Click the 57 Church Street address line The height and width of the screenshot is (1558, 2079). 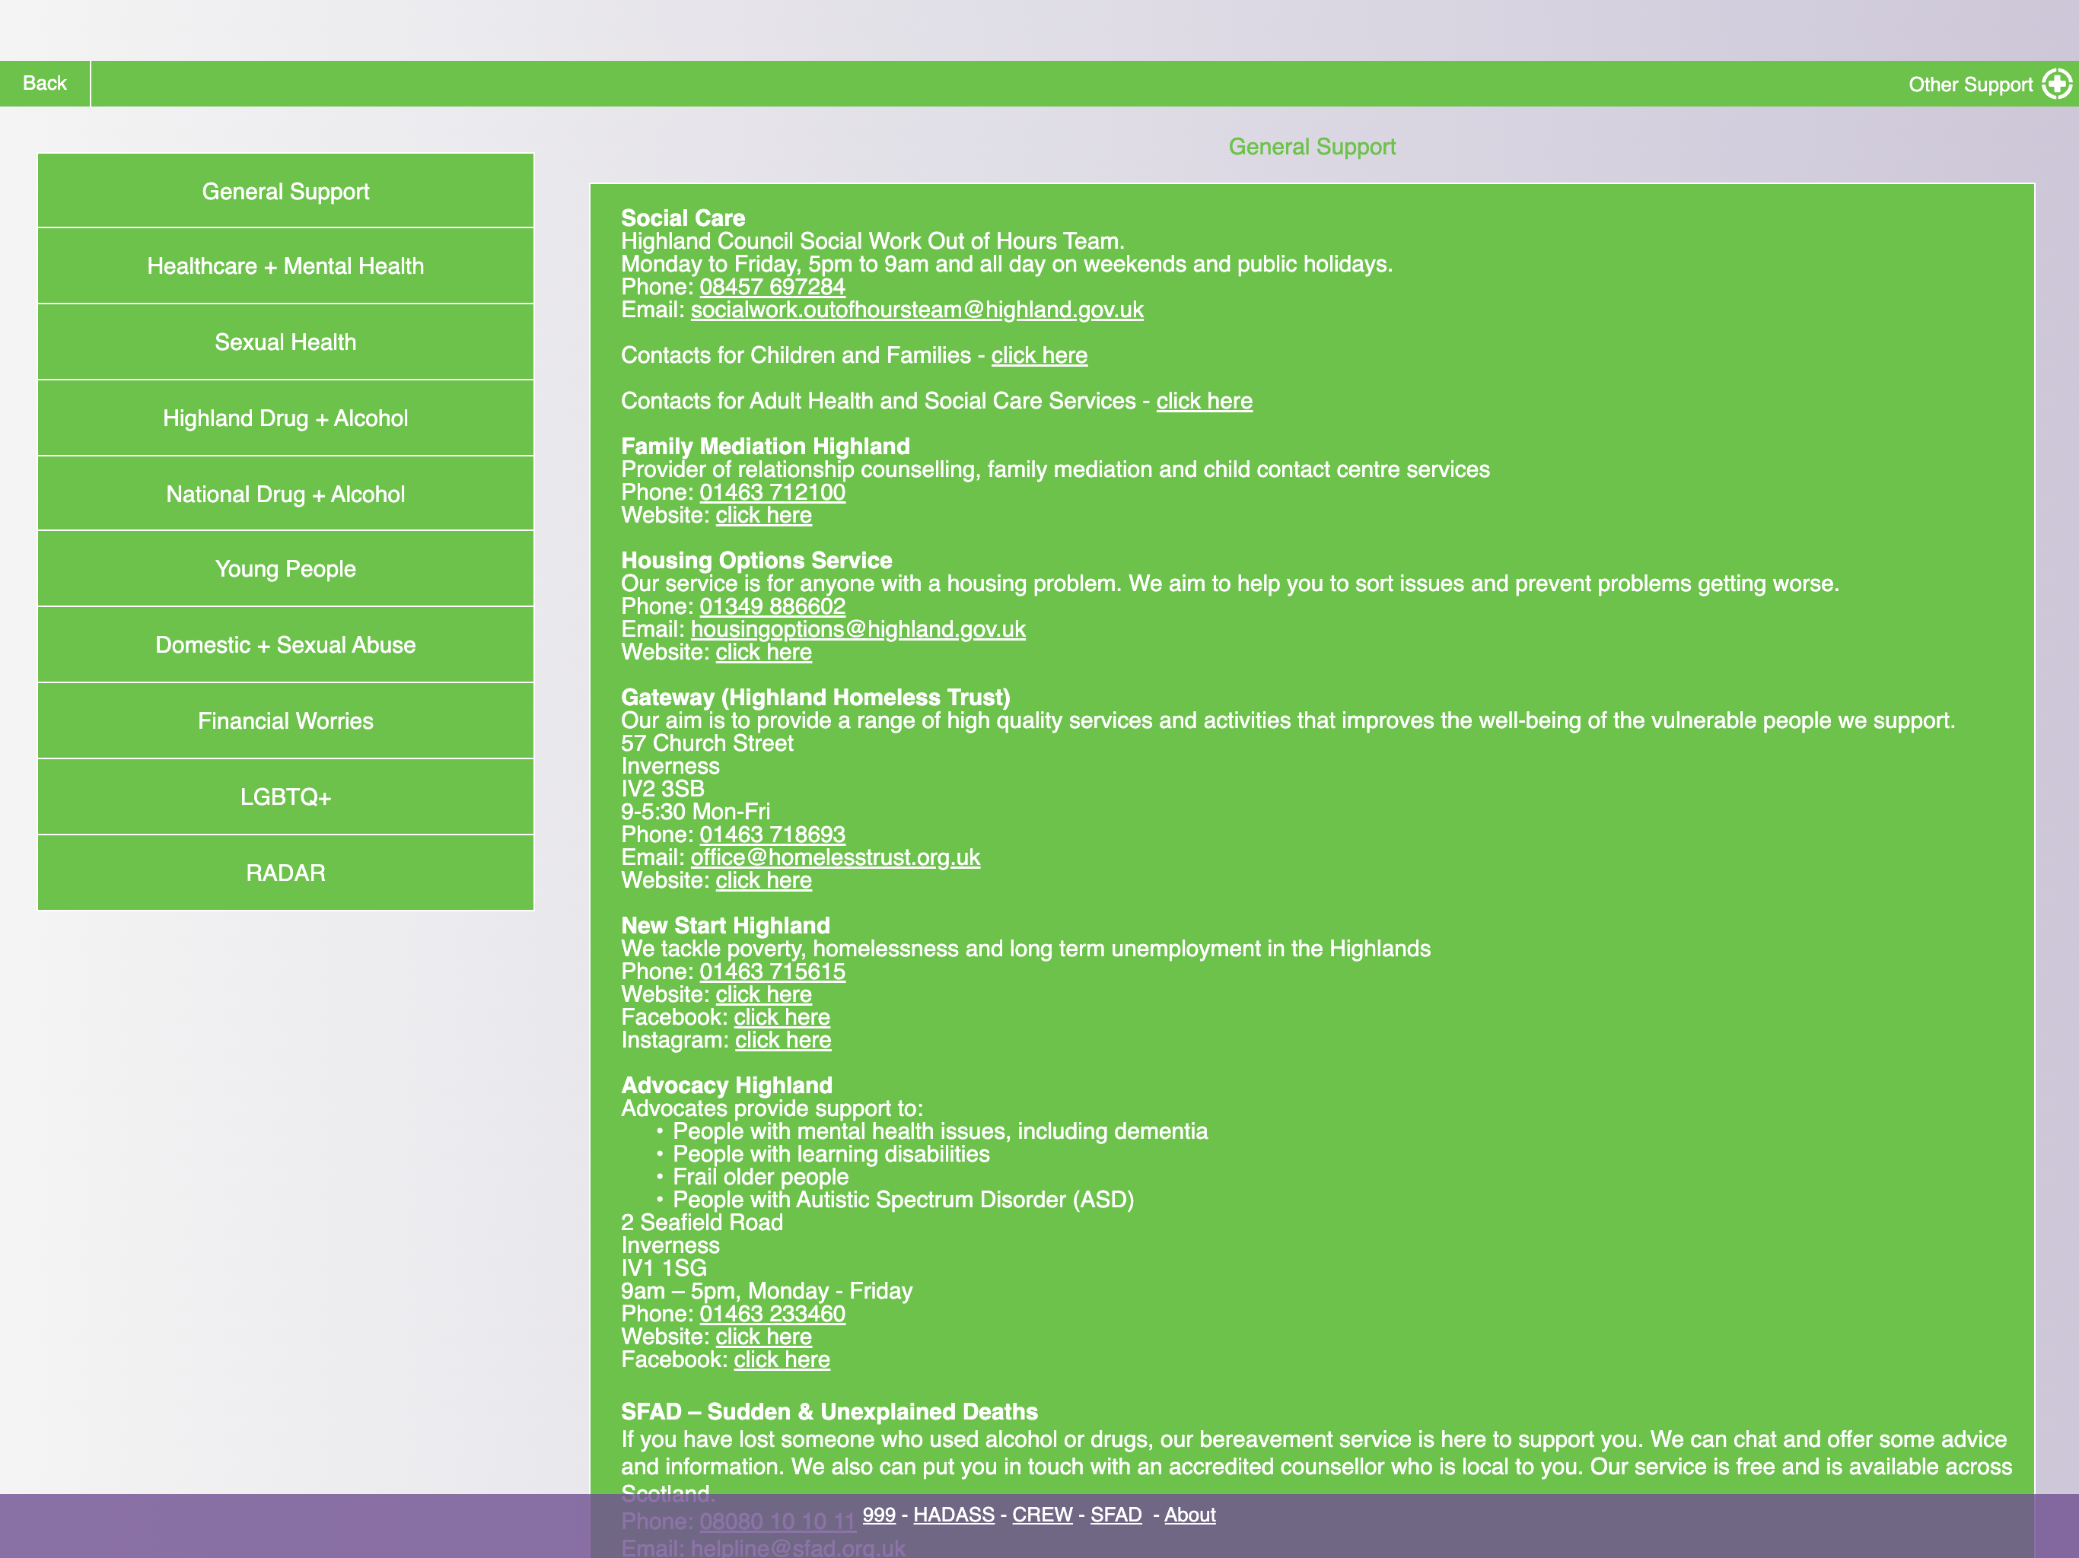click(707, 743)
